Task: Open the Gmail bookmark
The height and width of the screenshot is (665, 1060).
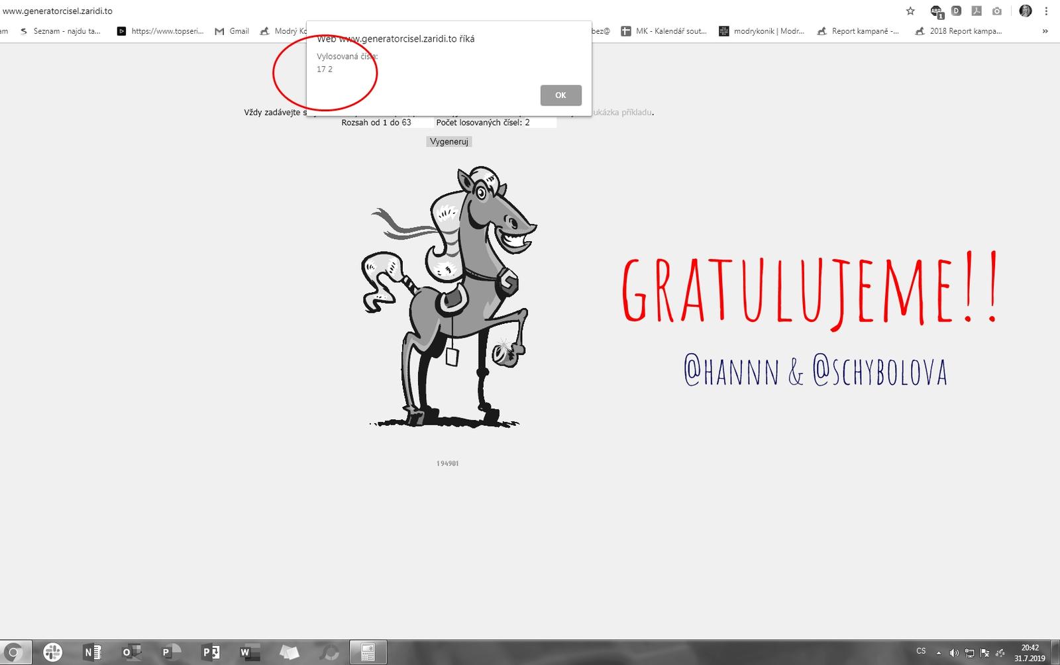Action: [232, 31]
